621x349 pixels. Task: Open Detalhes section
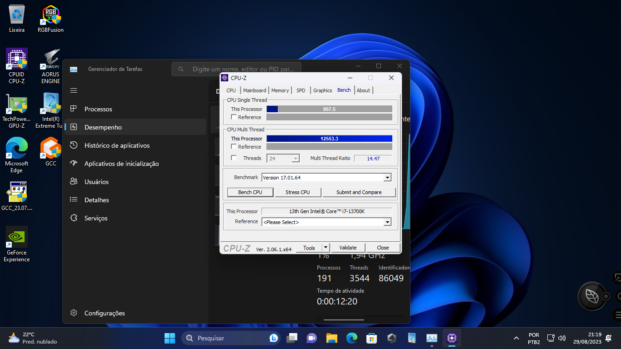pyautogui.click(x=135, y=200)
